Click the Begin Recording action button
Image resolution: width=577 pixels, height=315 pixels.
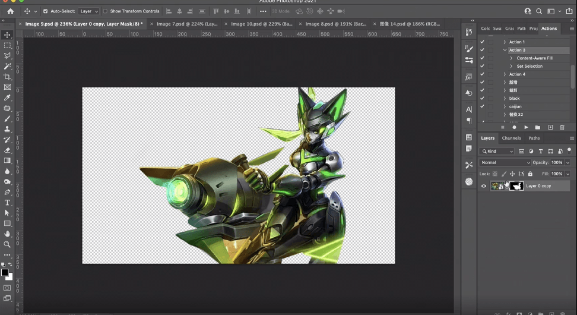(514, 127)
